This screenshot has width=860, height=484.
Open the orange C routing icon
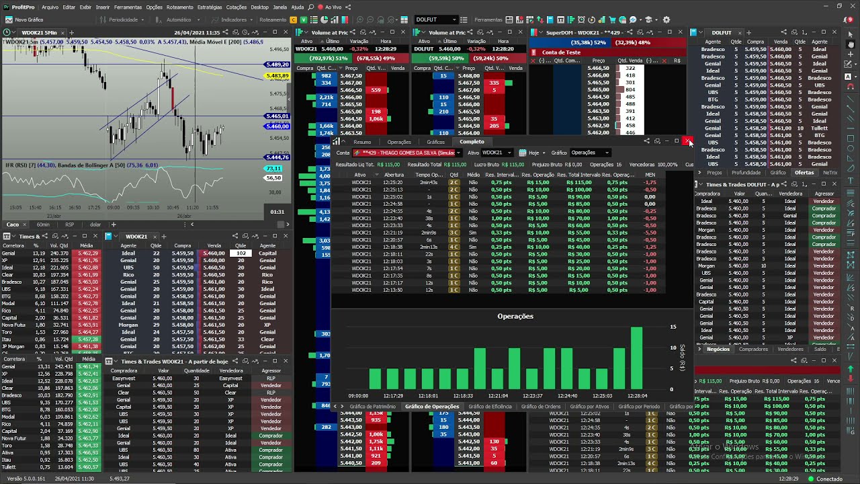(295, 19)
